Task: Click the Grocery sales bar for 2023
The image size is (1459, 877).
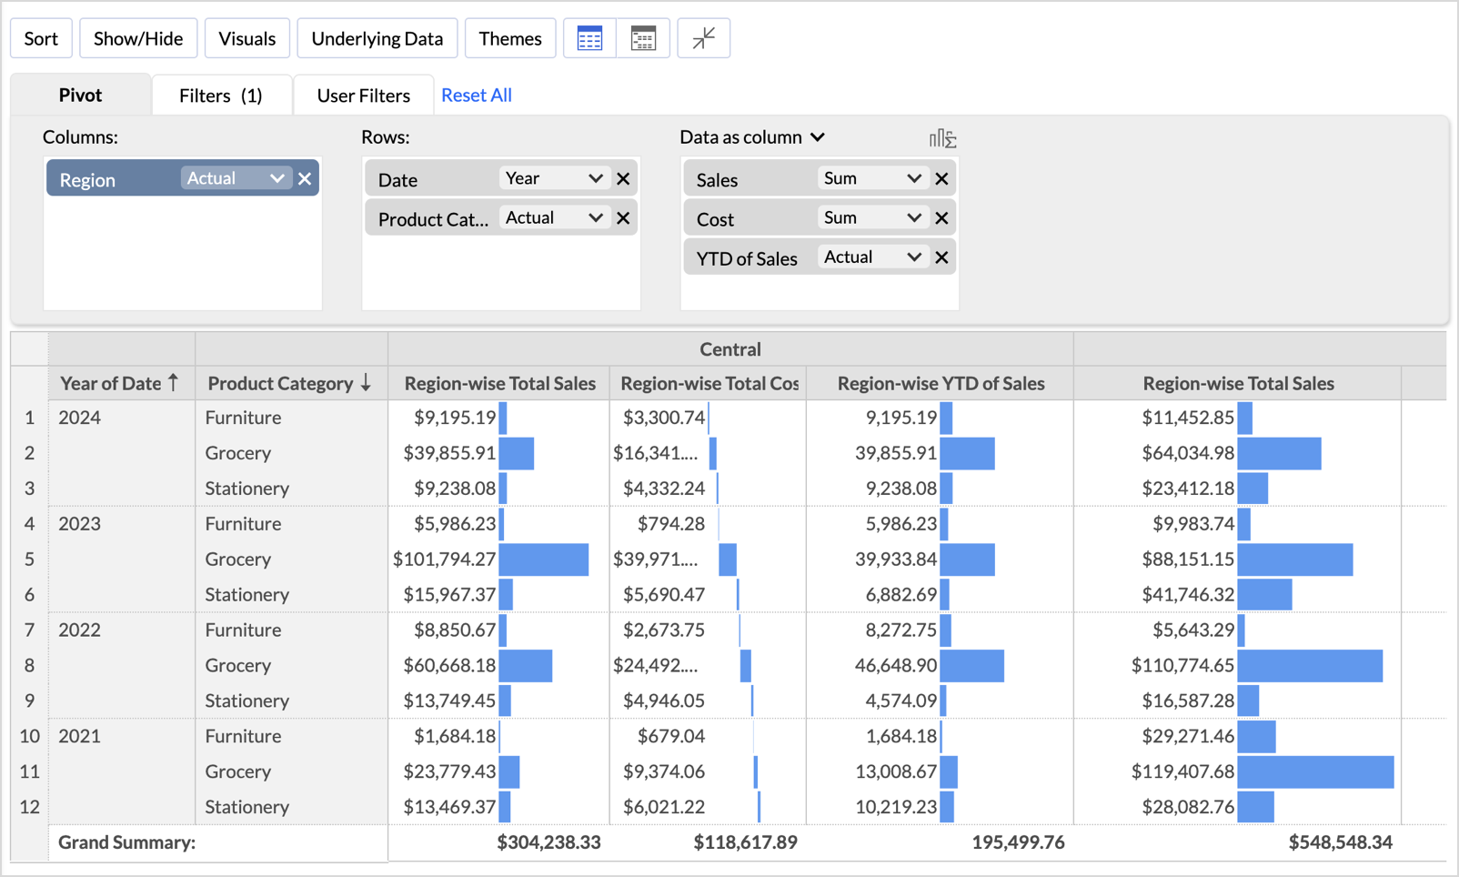Action: pos(544,559)
